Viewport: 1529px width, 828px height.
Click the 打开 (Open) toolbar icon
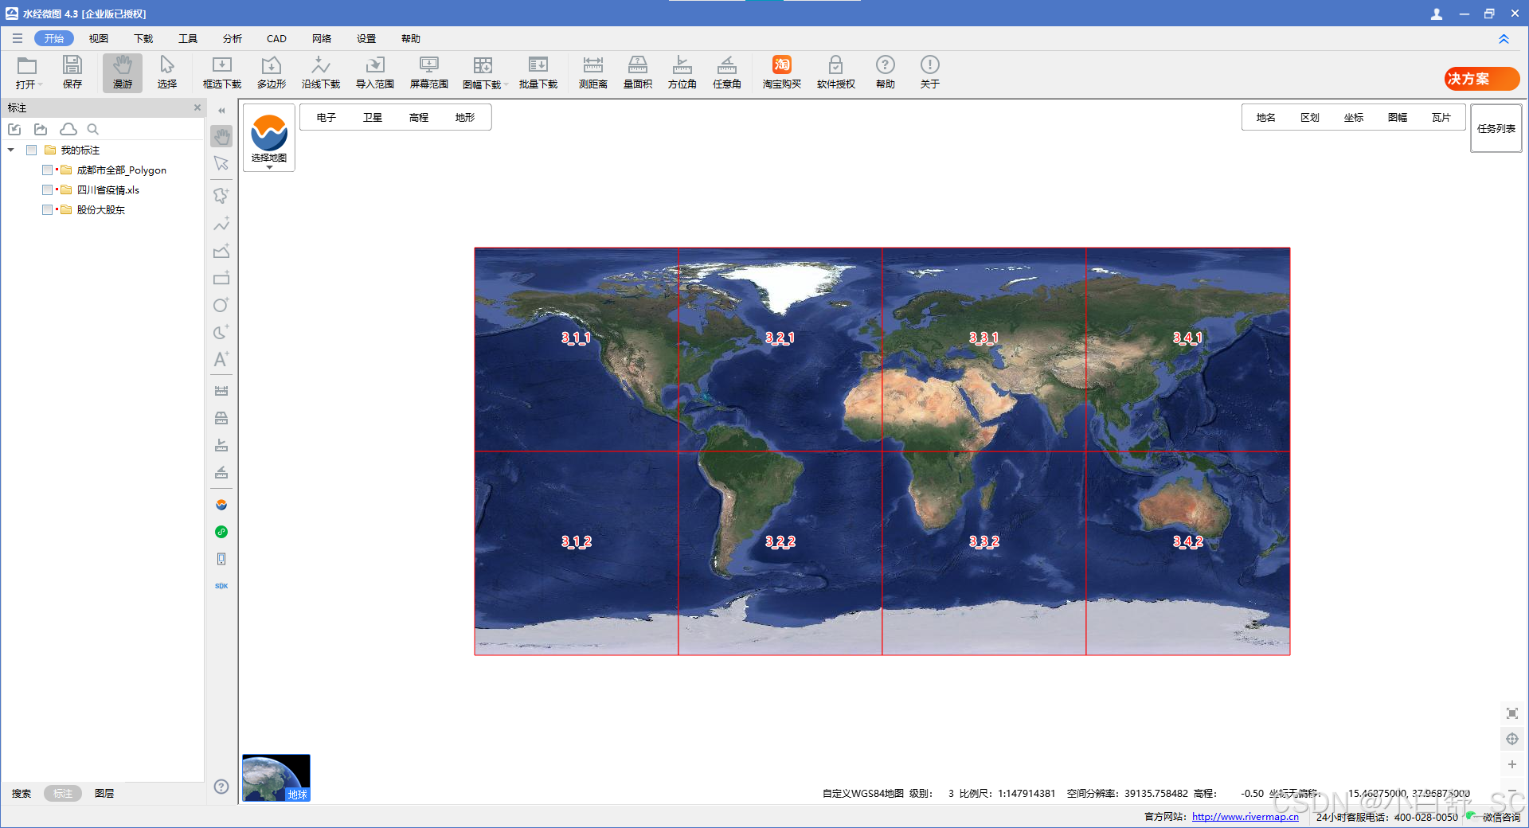[27, 72]
